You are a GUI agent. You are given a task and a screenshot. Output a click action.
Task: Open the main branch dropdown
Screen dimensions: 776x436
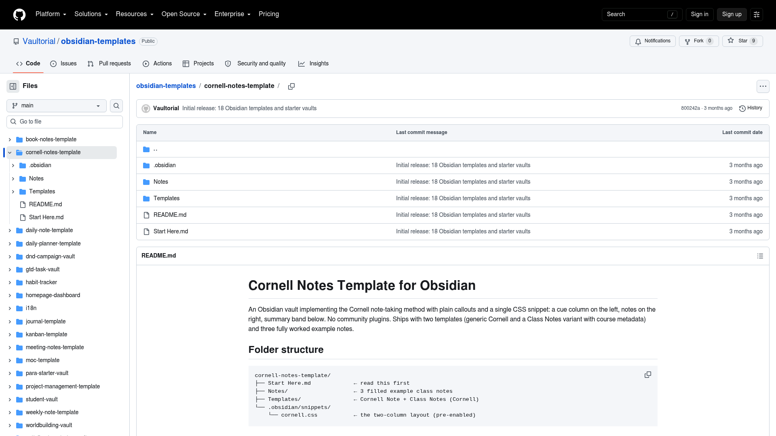pos(57,106)
